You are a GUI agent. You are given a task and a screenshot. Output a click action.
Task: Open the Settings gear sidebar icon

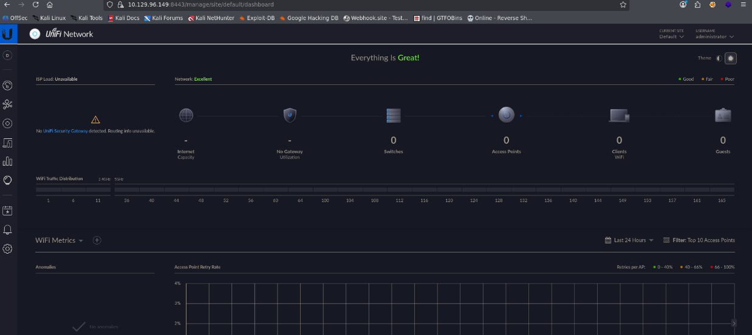pos(7,249)
